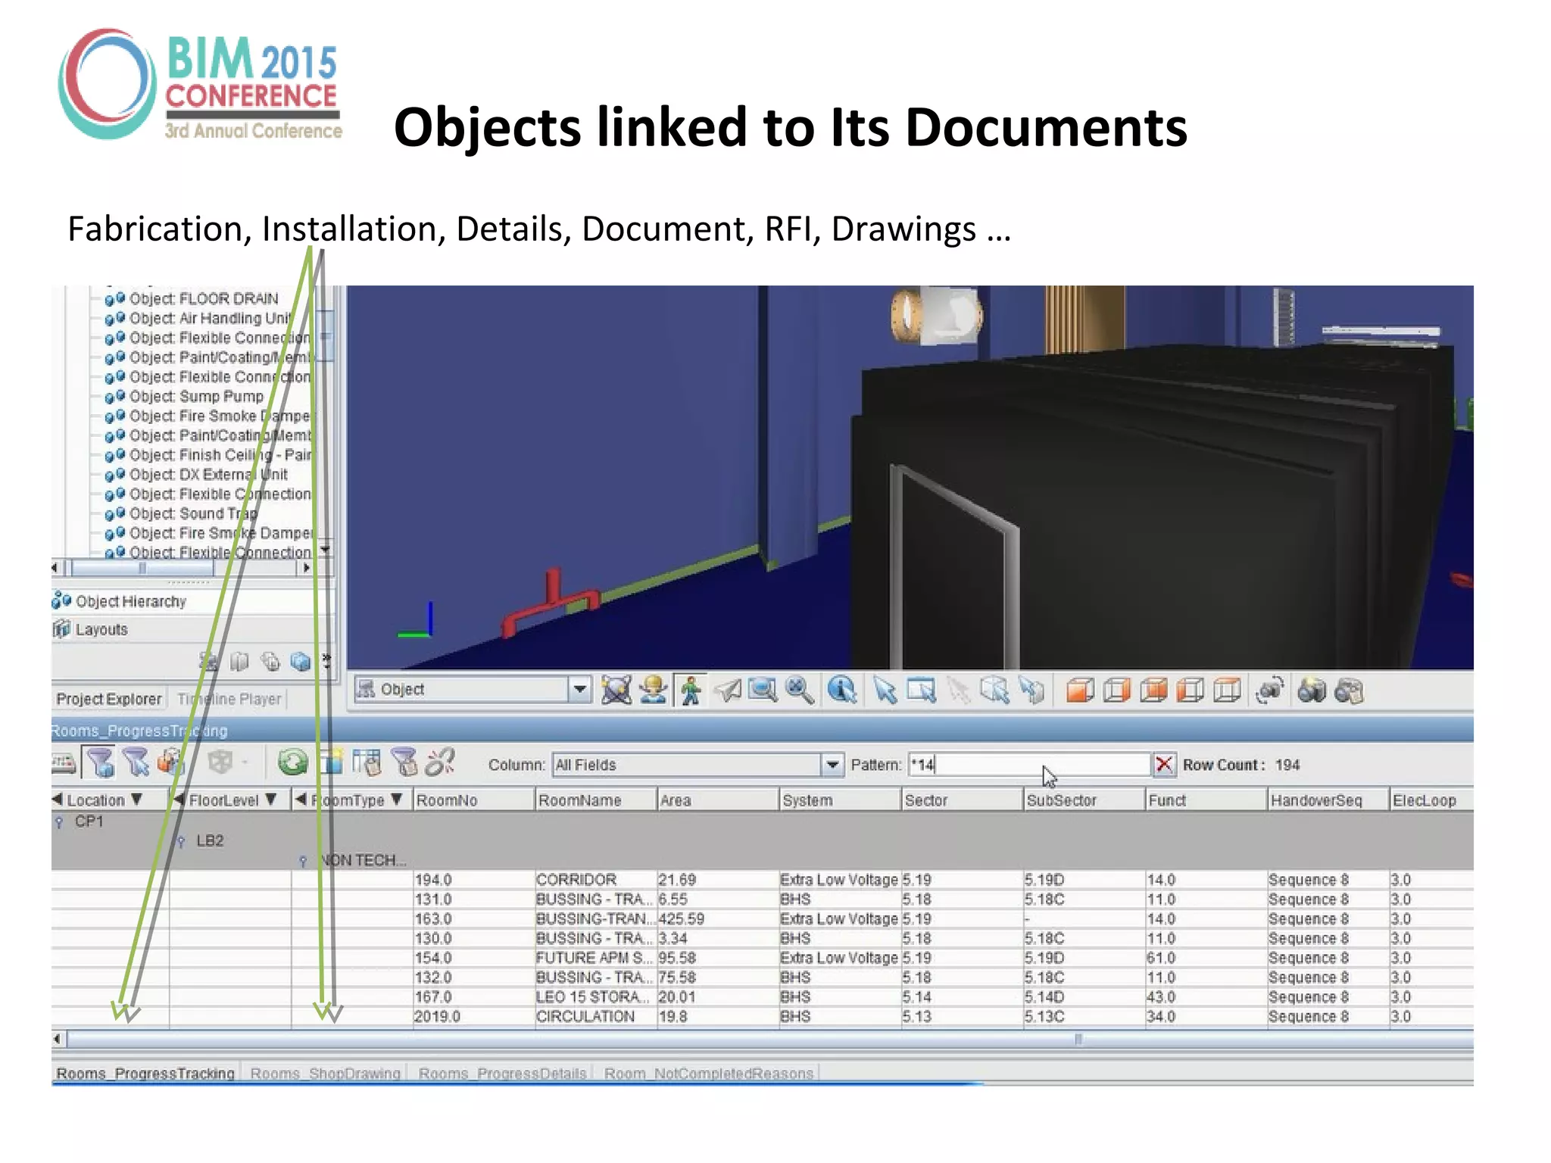Open the Object selection mode dropdown
The image size is (1551, 1163).
(x=579, y=689)
